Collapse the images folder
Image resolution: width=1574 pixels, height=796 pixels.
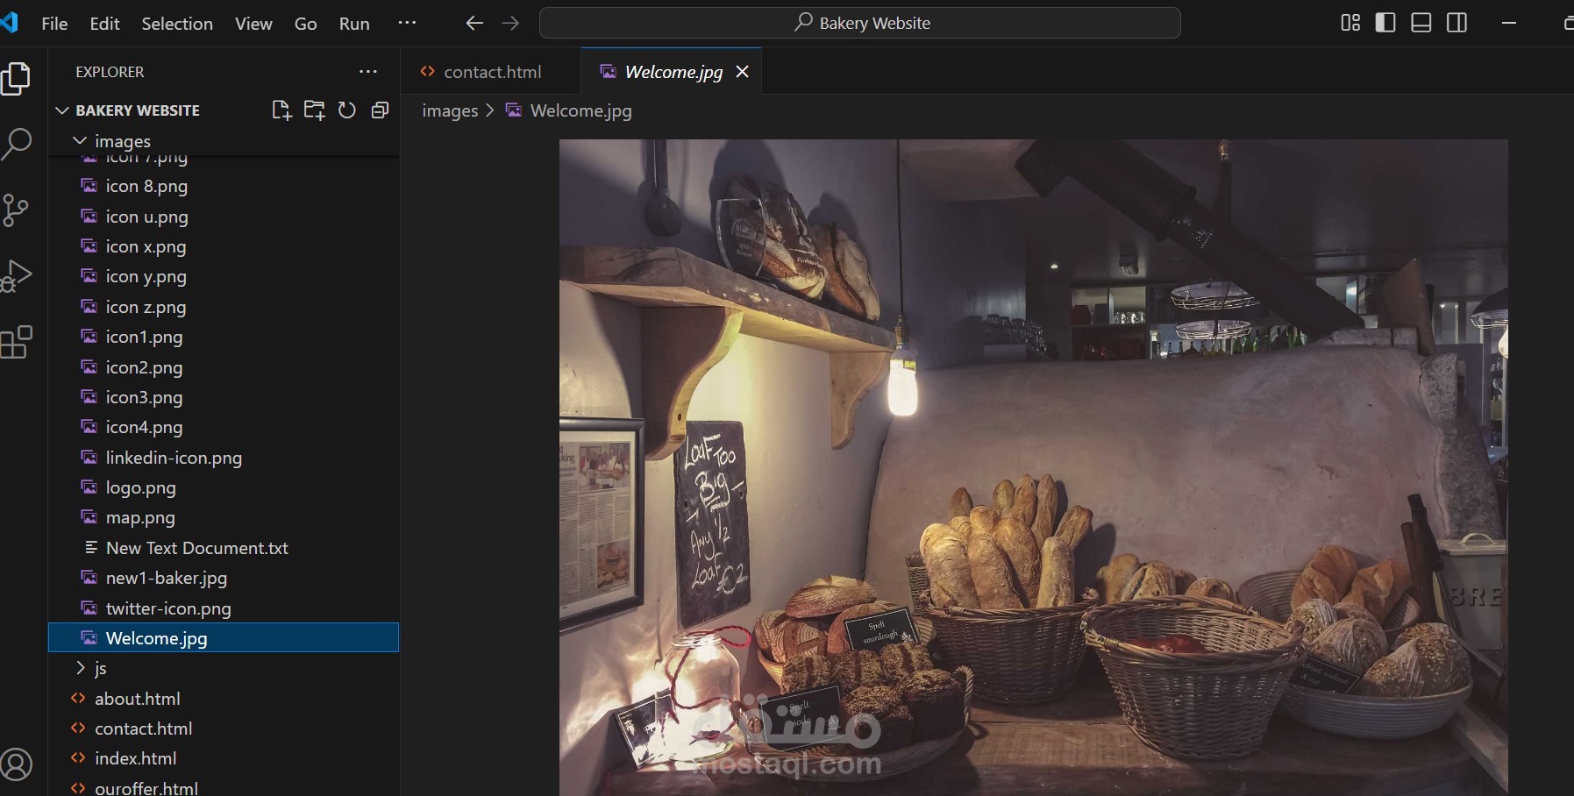click(x=80, y=140)
